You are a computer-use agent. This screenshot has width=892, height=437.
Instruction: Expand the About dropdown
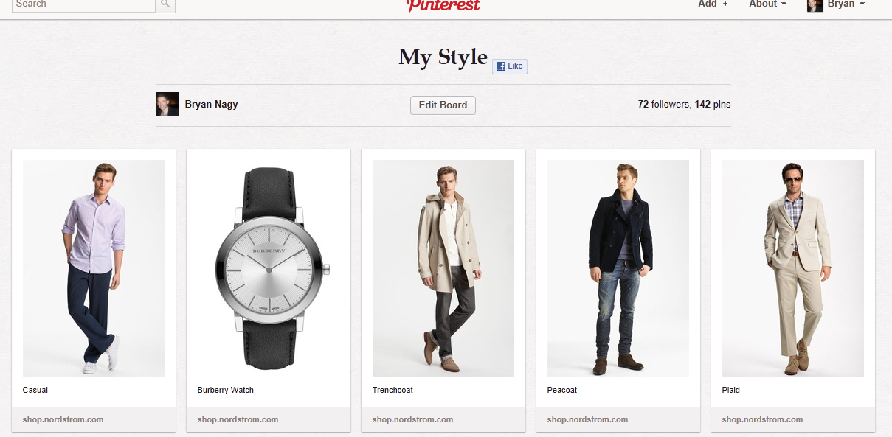(x=767, y=4)
